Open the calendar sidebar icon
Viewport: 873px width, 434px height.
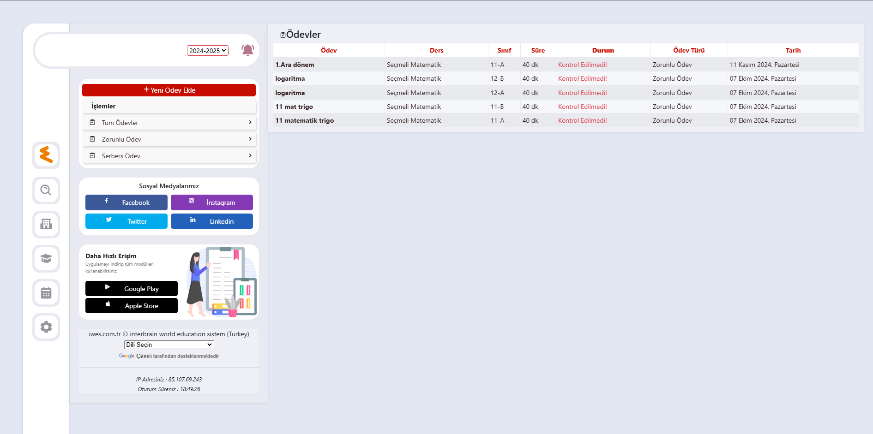click(x=46, y=292)
